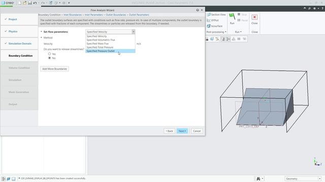
Task: Click the annotation display icon in the graphics toolbar
Action: (222, 39)
